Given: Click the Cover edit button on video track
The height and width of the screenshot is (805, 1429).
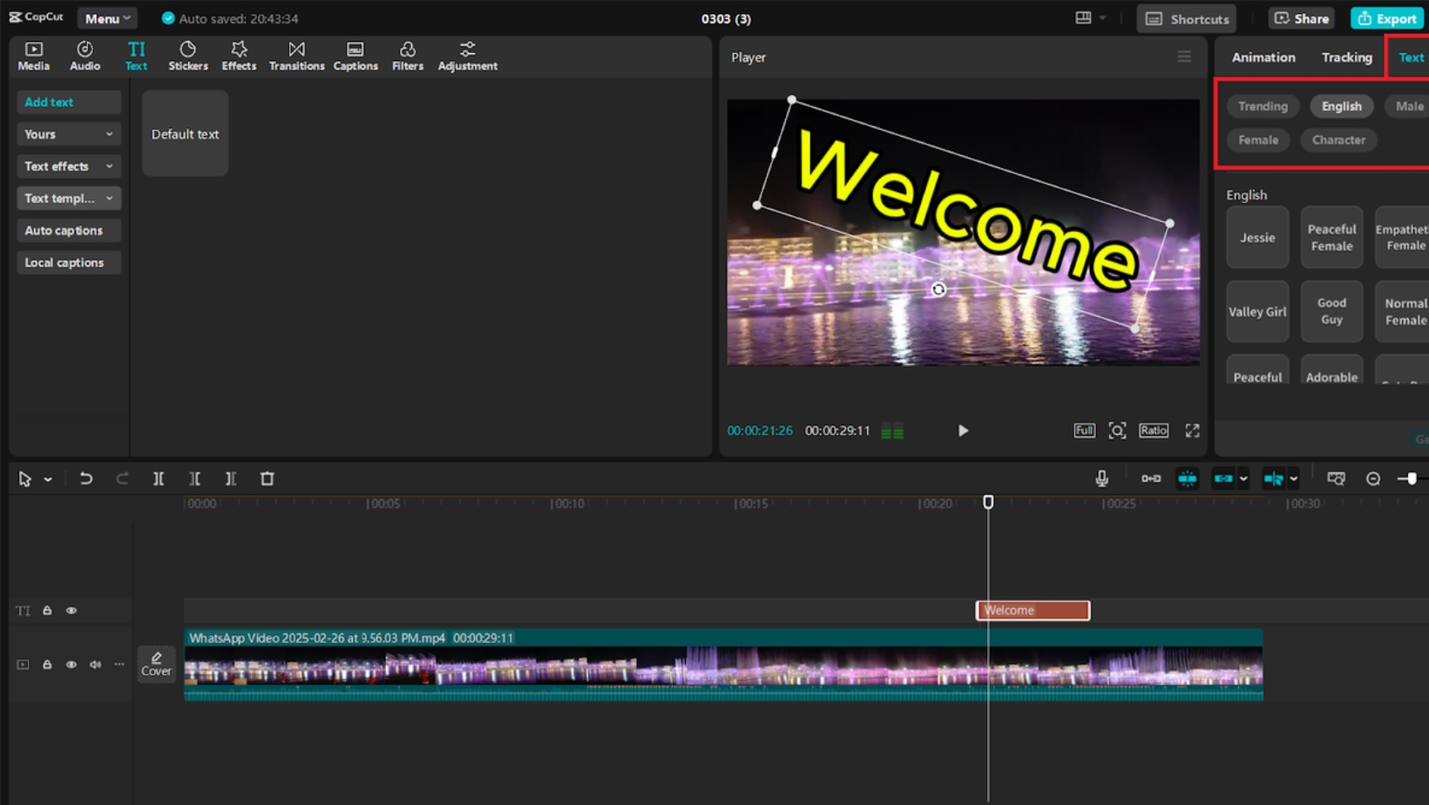Looking at the screenshot, I should tap(157, 664).
